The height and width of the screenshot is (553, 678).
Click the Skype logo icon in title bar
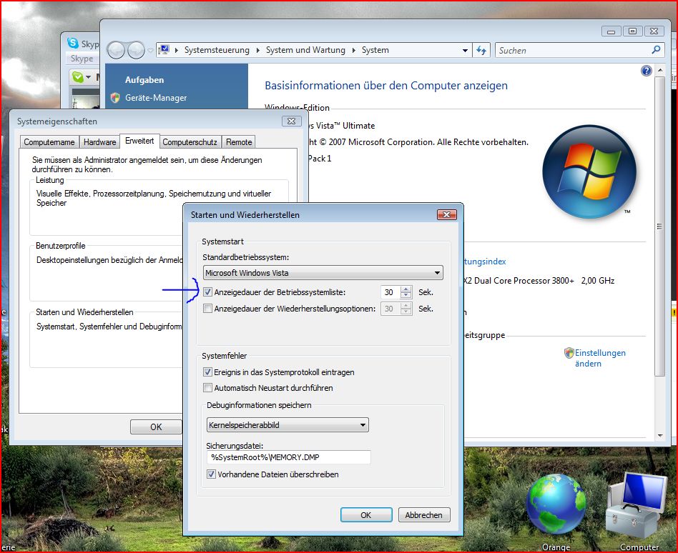pyautogui.click(x=73, y=43)
